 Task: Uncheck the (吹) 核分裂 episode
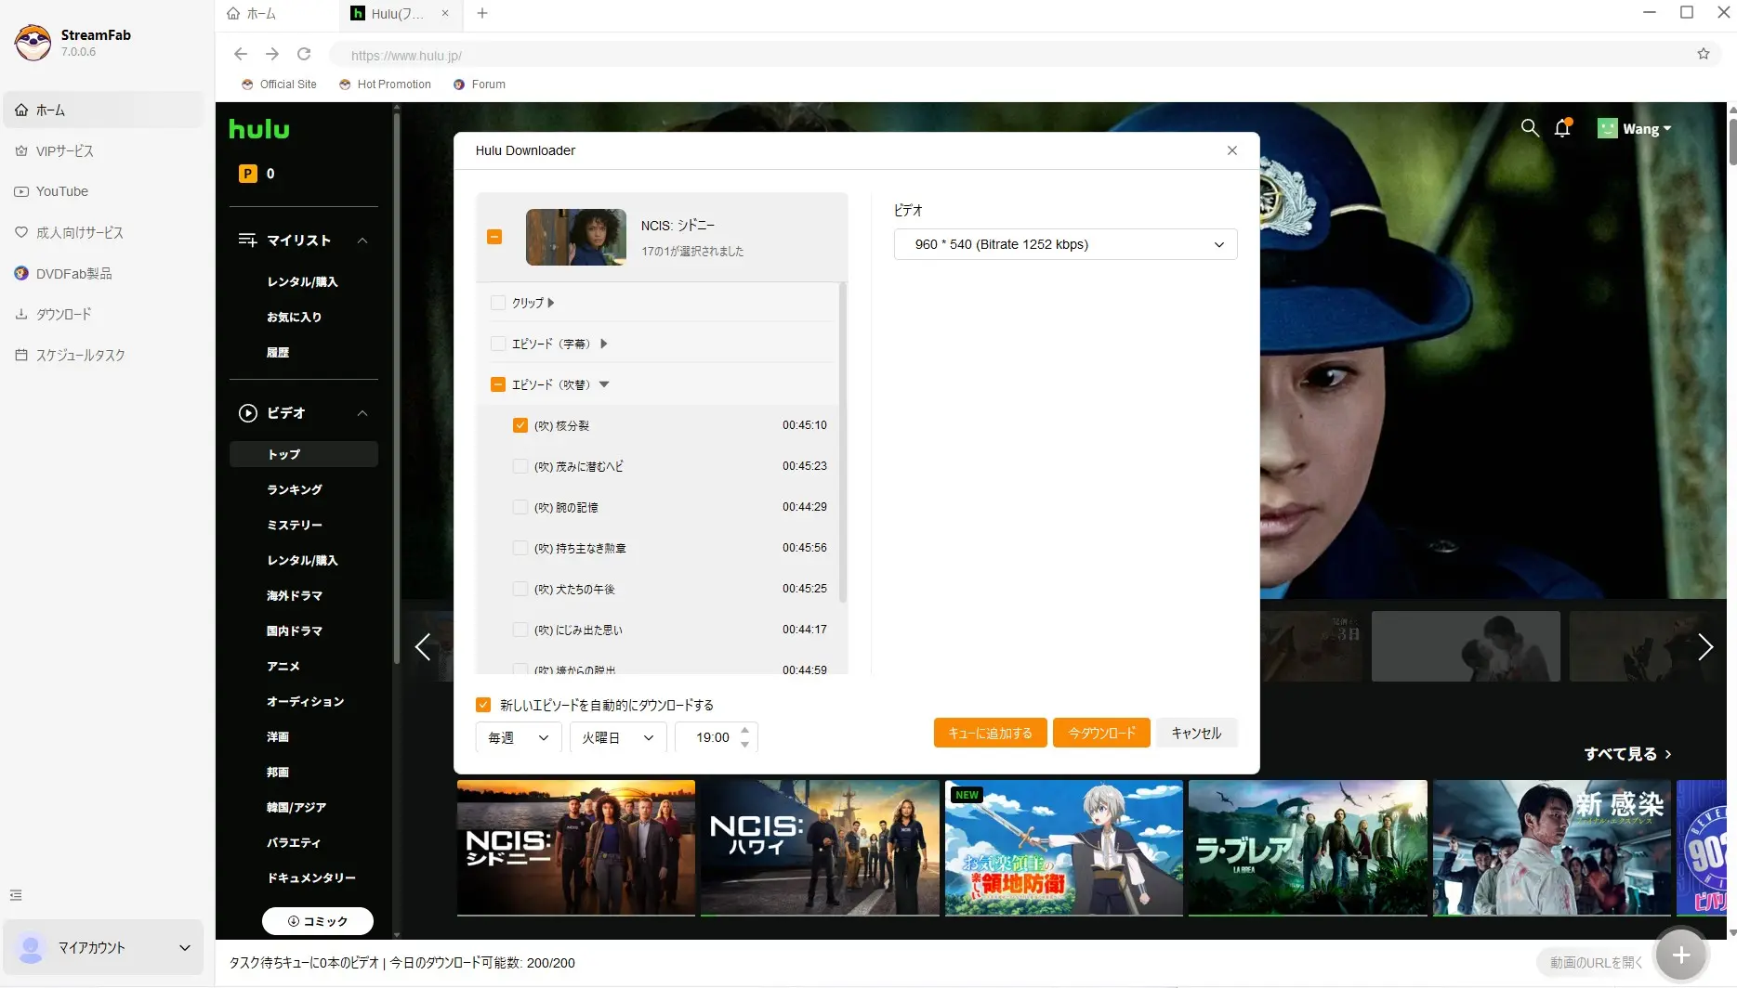click(520, 425)
